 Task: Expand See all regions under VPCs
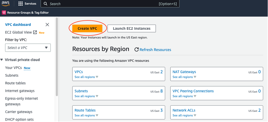87,77
